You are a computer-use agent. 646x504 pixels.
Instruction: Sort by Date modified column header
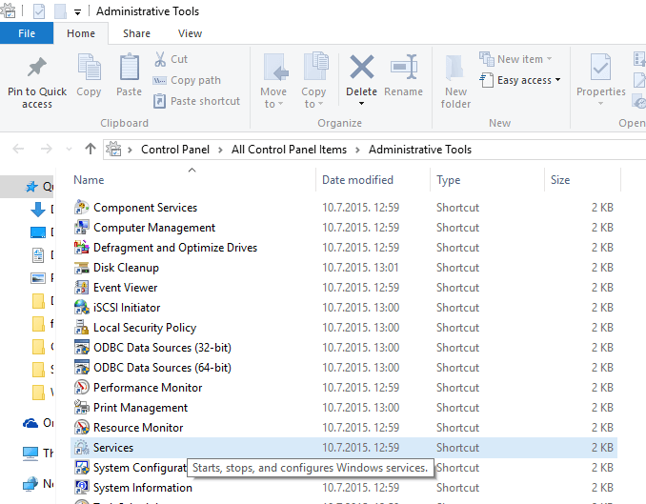(357, 180)
